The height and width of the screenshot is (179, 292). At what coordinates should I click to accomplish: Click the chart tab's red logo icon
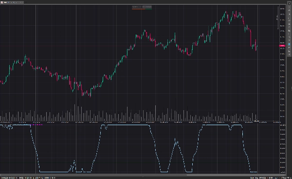(x=2, y=2)
